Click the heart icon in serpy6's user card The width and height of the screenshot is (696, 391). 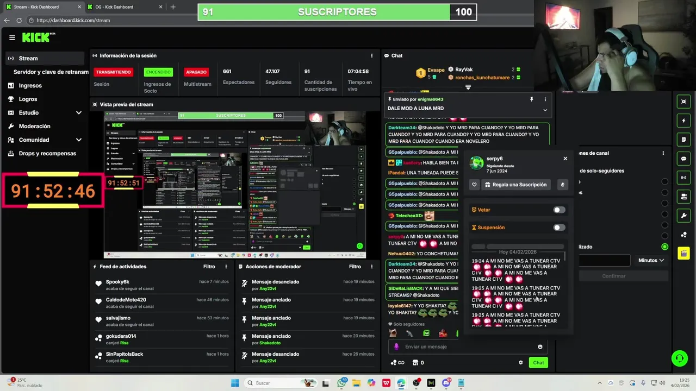[x=474, y=185]
